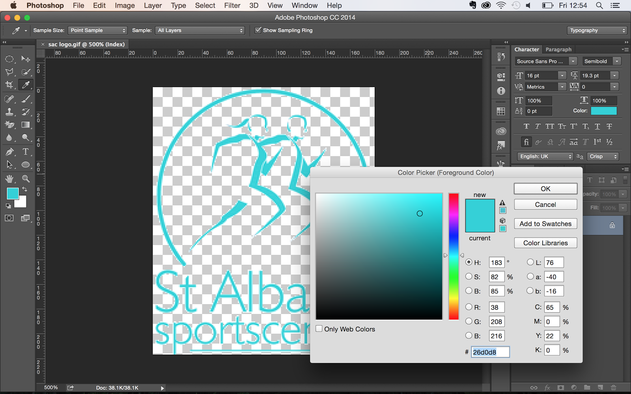
Task: Open the Creative Cloud Libraries panel icon
Action: click(501, 132)
